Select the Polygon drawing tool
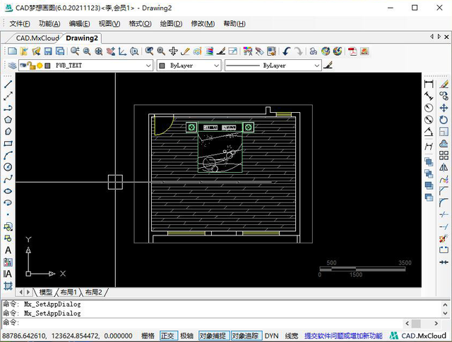Screen dimensions: 452x342 8,120
